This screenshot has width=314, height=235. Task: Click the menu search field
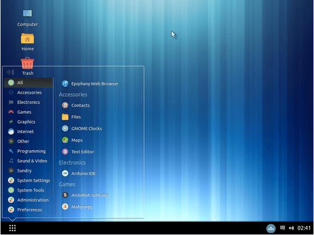73,72
